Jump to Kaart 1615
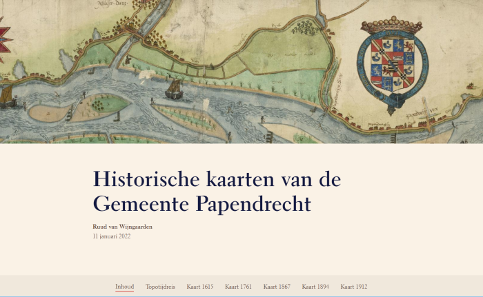483x297 pixels. click(199, 286)
